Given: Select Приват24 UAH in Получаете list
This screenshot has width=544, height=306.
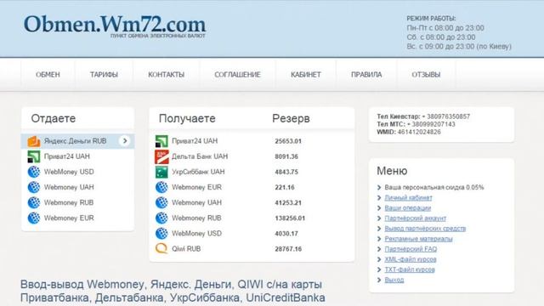Looking at the screenshot, I should coord(252,141).
